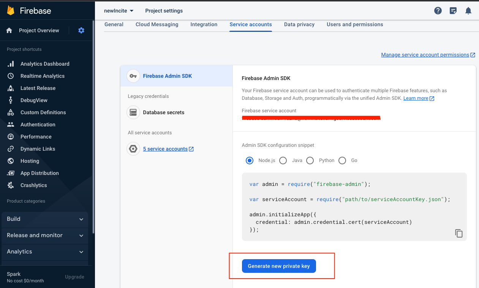Viewport: 479px width, 288px height.
Task: Select the Java radio button
Action: coord(283,161)
